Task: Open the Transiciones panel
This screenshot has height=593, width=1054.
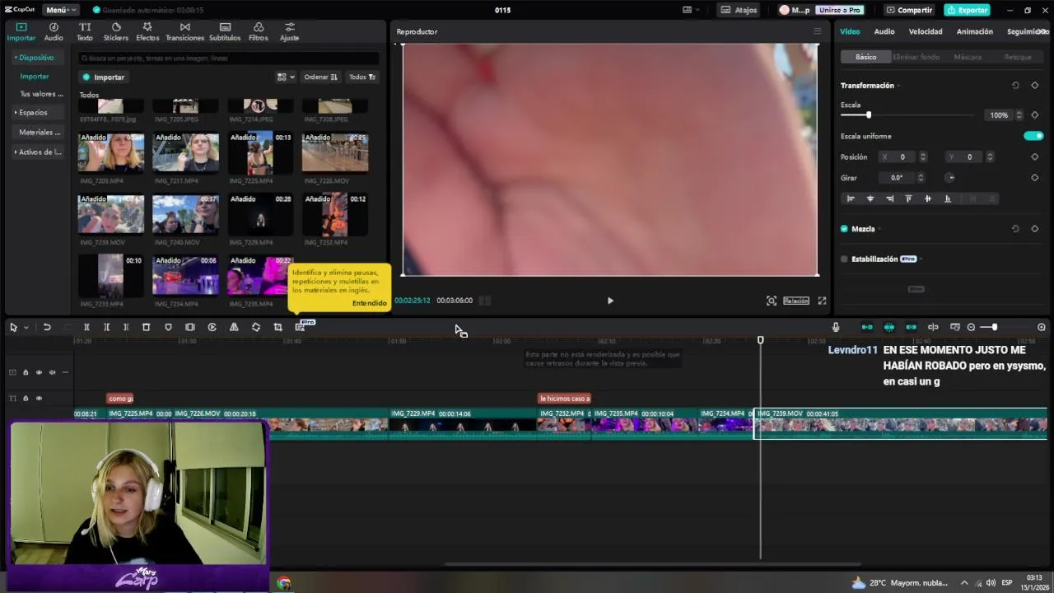Action: point(184,32)
